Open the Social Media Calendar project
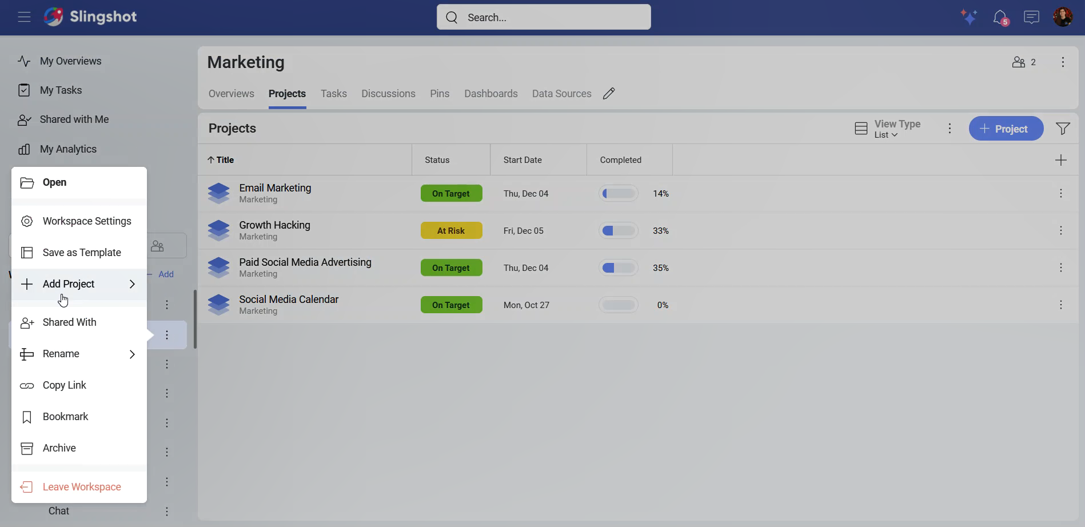 [289, 300]
